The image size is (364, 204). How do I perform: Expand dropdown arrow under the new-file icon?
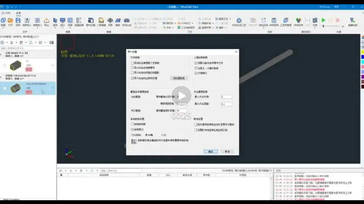click(3, 28)
